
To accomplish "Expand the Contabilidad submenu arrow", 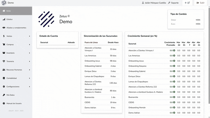I will coord(29,78).
